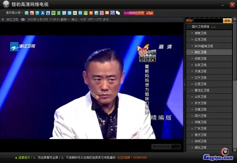Image resolution: width=237 pixels, height=163 pixels.
Task: Share via the orange flower icon
Action: tap(91, 13)
